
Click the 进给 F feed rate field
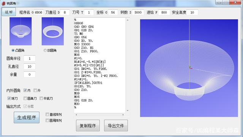(164, 12)
